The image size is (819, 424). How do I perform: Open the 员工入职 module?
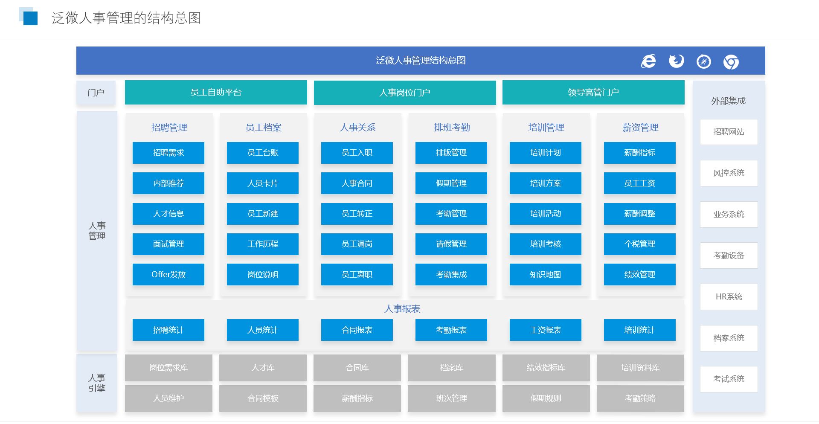(x=357, y=153)
